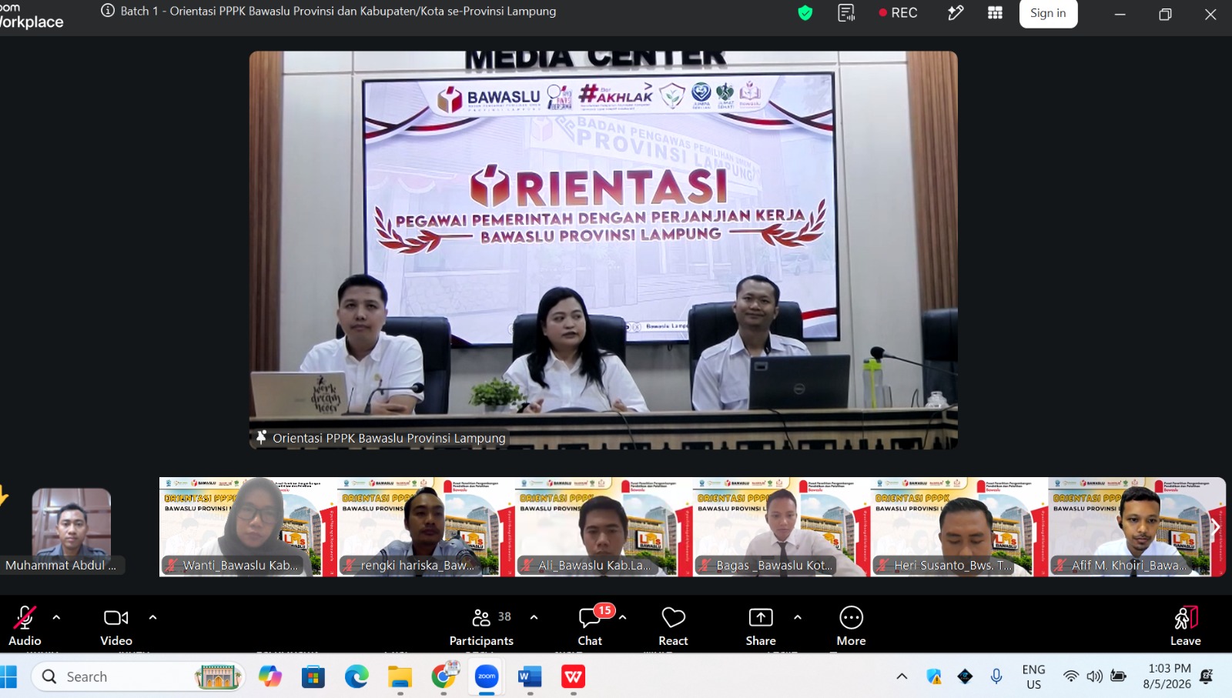The height and width of the screenshot is (698, 1232).
Task: Change layout using the View grid icon
Action: (995, 13)
